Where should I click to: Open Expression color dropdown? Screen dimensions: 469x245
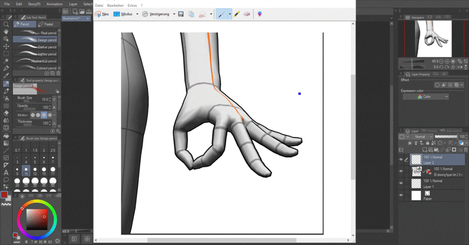click(426, 97)
